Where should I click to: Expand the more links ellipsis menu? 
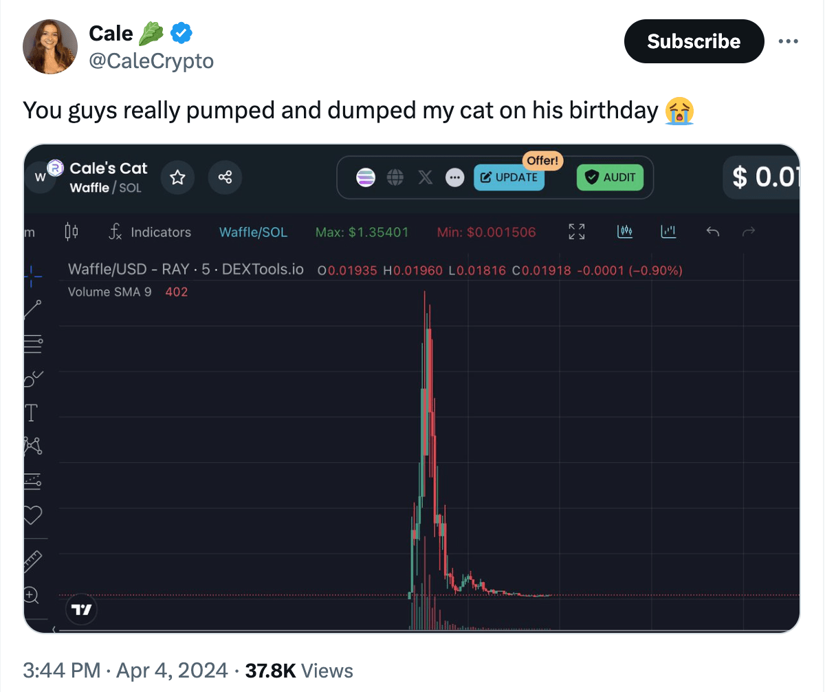click(454, 177)
